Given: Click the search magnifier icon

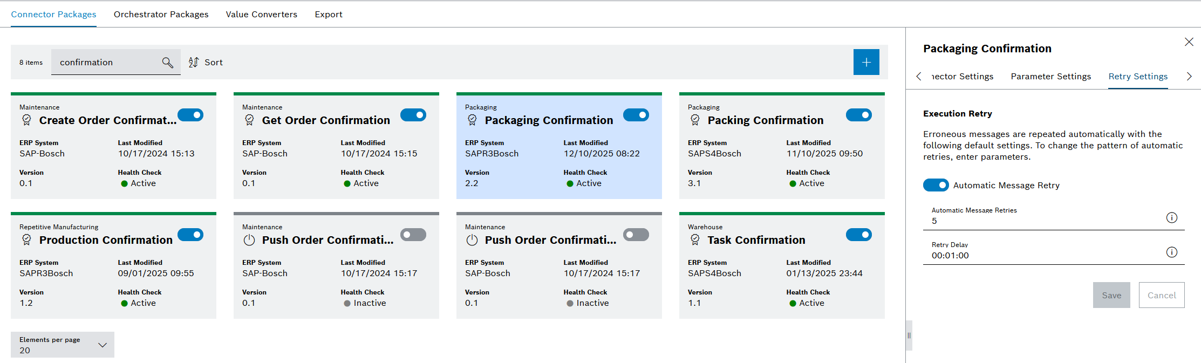Looking at the screenshot, I should point(167,63).
